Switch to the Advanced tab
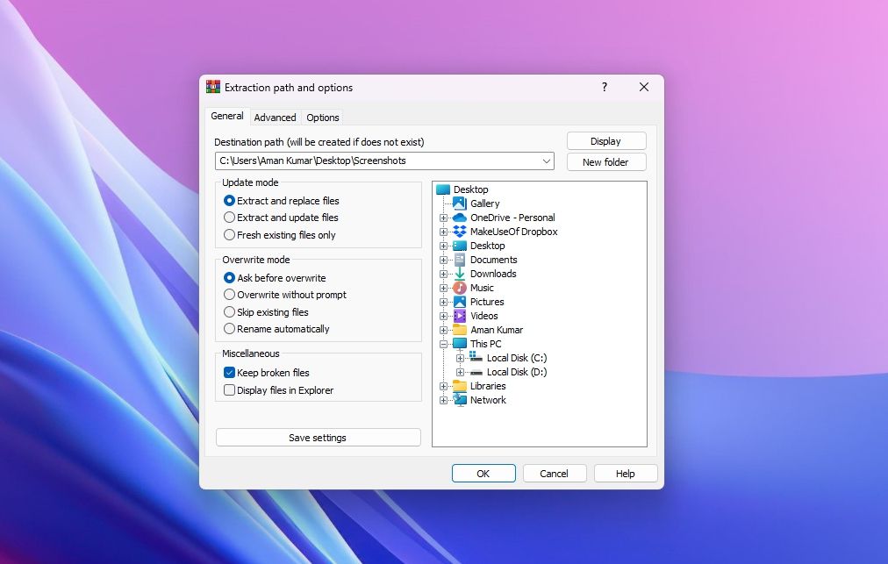The image size is (888, 564). 275,118
